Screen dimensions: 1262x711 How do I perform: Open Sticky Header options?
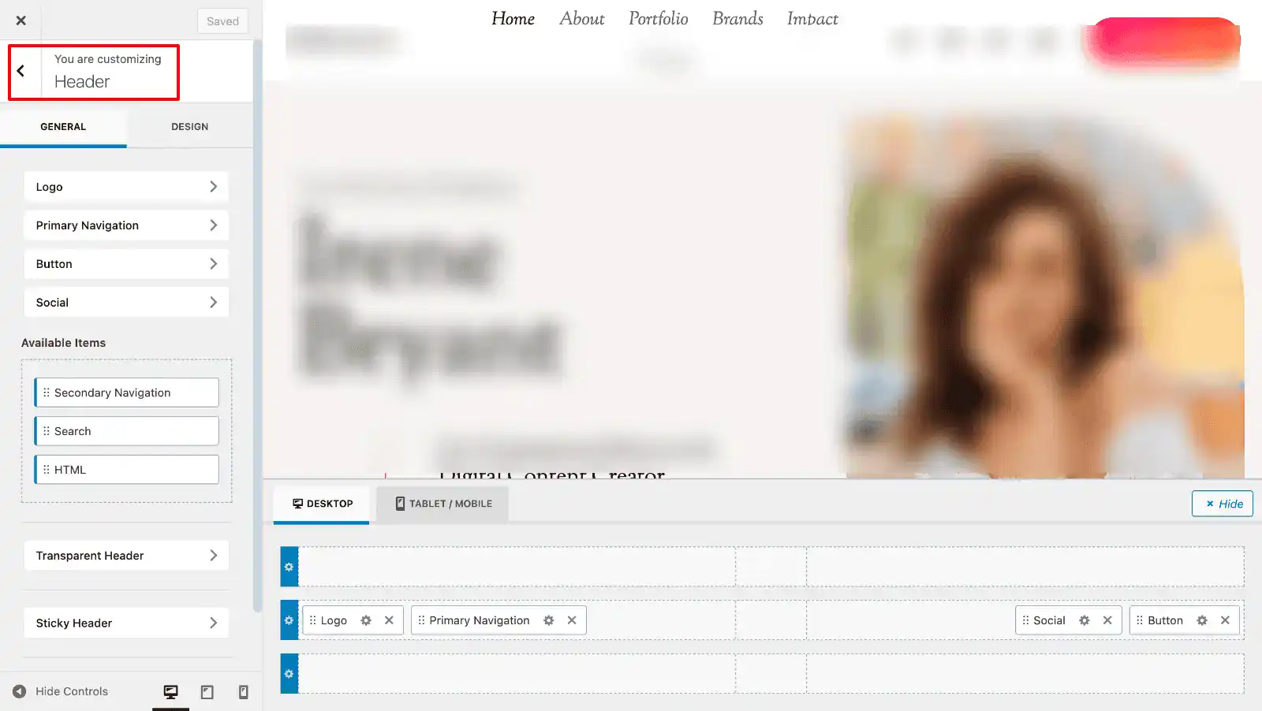pyautogui.click(x=126, y=623)
